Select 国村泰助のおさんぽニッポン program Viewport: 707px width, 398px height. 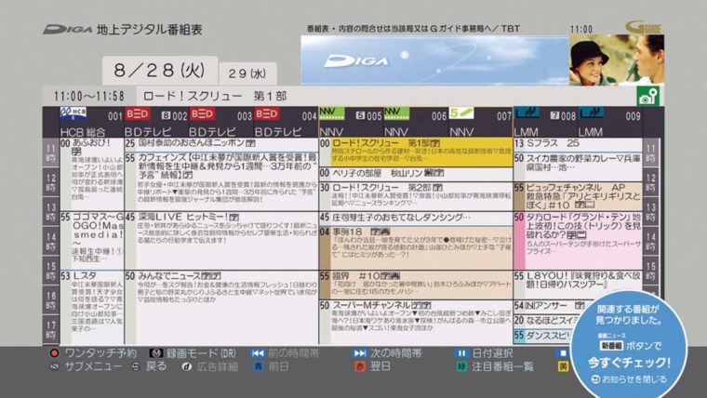(x=221, y=144)
